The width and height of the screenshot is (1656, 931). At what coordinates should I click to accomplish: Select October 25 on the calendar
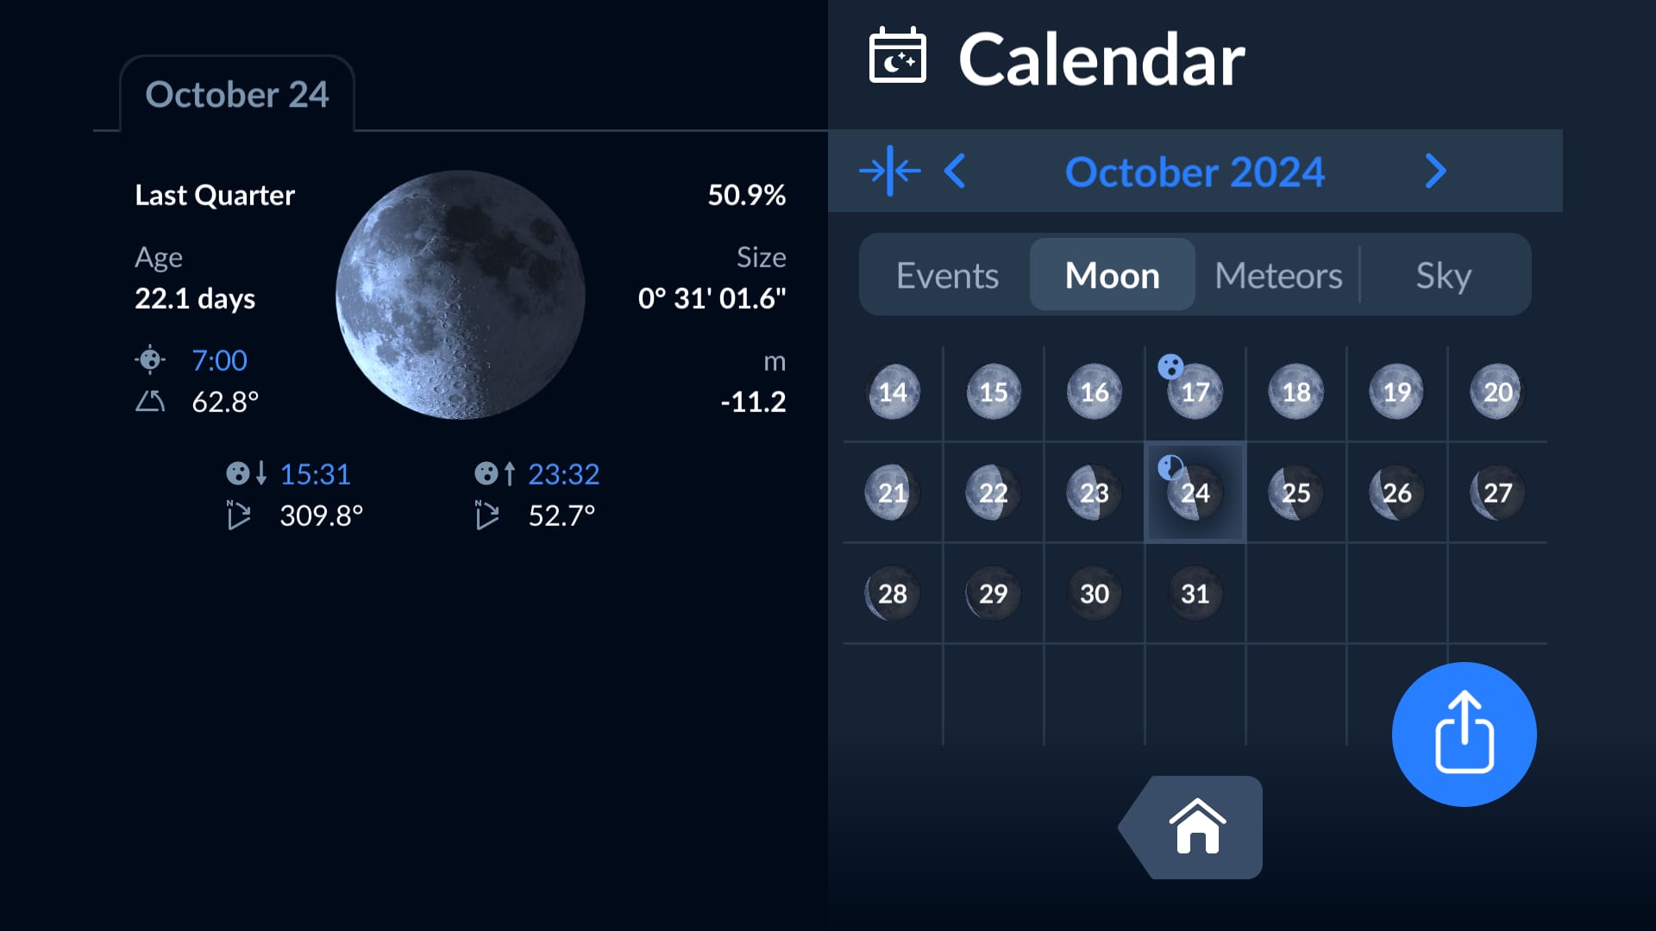1295,491
